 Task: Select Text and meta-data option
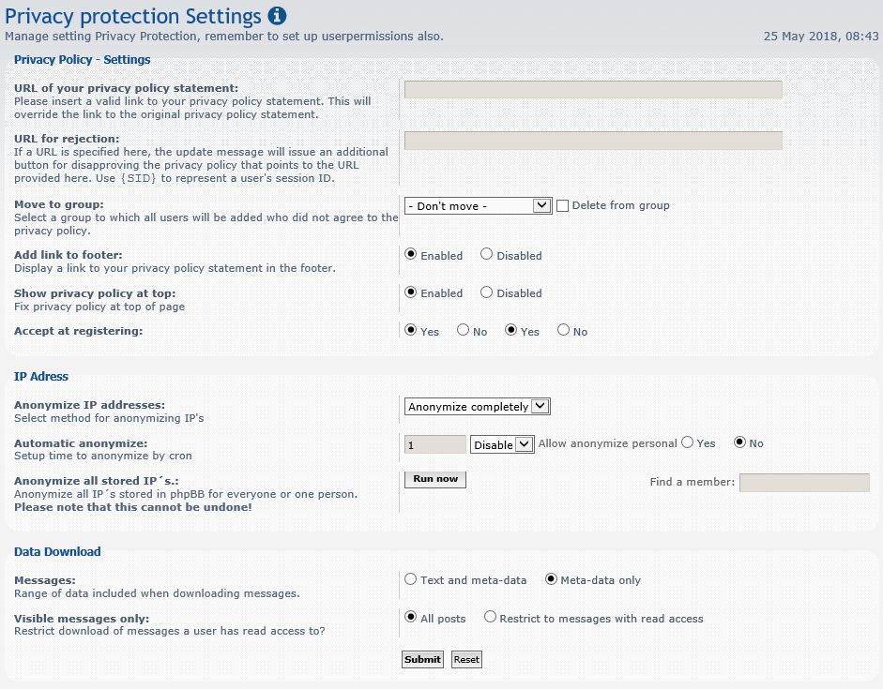click(x=410, y=578)
